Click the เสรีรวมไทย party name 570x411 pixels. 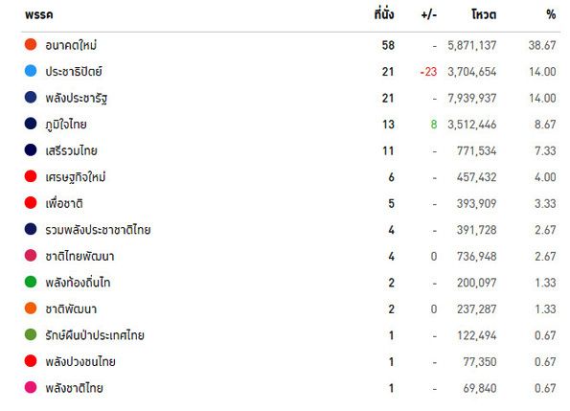point(71,150)
